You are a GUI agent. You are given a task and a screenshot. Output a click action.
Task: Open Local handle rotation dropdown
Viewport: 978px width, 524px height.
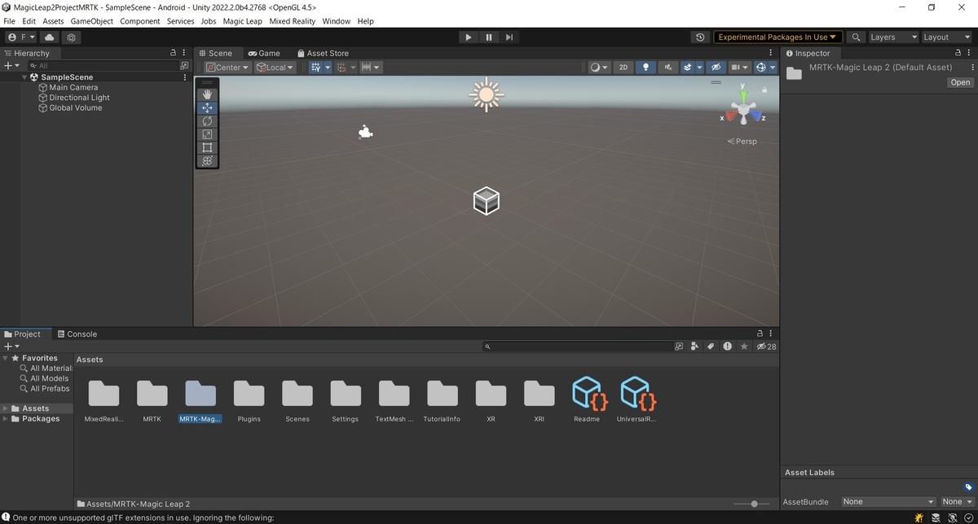pos(275,68)
